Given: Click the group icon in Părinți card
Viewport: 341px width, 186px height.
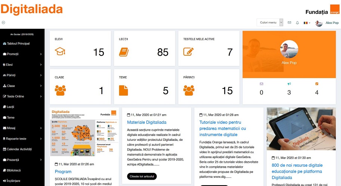Looking at the screenshot, I should pos(189,90).
